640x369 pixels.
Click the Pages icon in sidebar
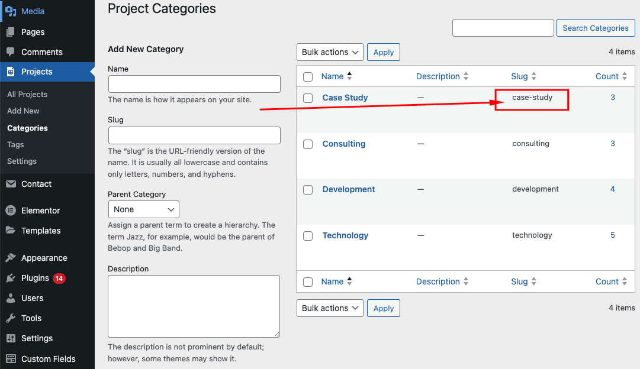(11, 32)
